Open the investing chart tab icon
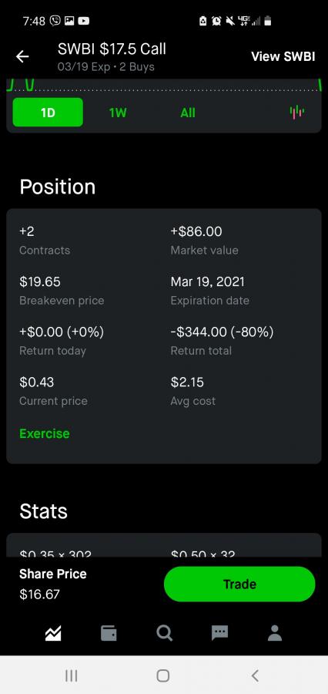 (x=53, y=635)
